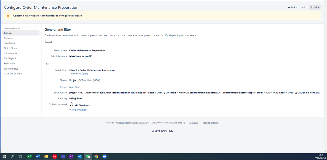
Task: Open OneNote from the taskbar
Action: (71, 156)
